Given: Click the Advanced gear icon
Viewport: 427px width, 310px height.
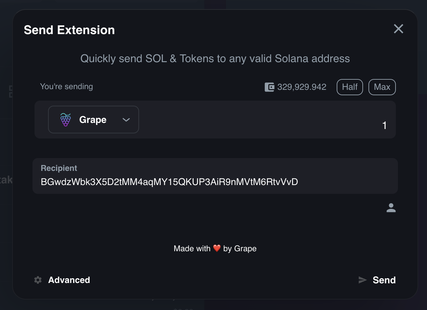Looking at the screenshot, I should point(38,280).
